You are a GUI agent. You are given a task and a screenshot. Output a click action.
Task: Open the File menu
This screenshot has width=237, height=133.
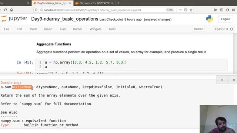tap(7, 29)
